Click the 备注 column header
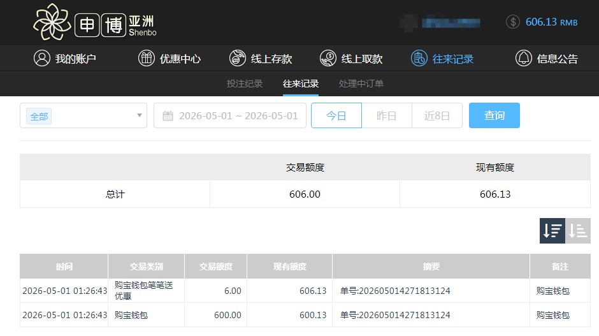Image resolution: width=599 pixels, height=336 pixels. 560,267
